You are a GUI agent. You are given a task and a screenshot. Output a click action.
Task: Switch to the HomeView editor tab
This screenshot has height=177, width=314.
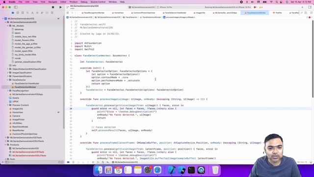point(118,13)
